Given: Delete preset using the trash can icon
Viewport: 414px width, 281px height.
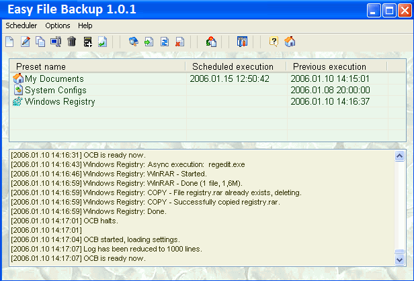Looking at the screenshot, I should point(71,42).
